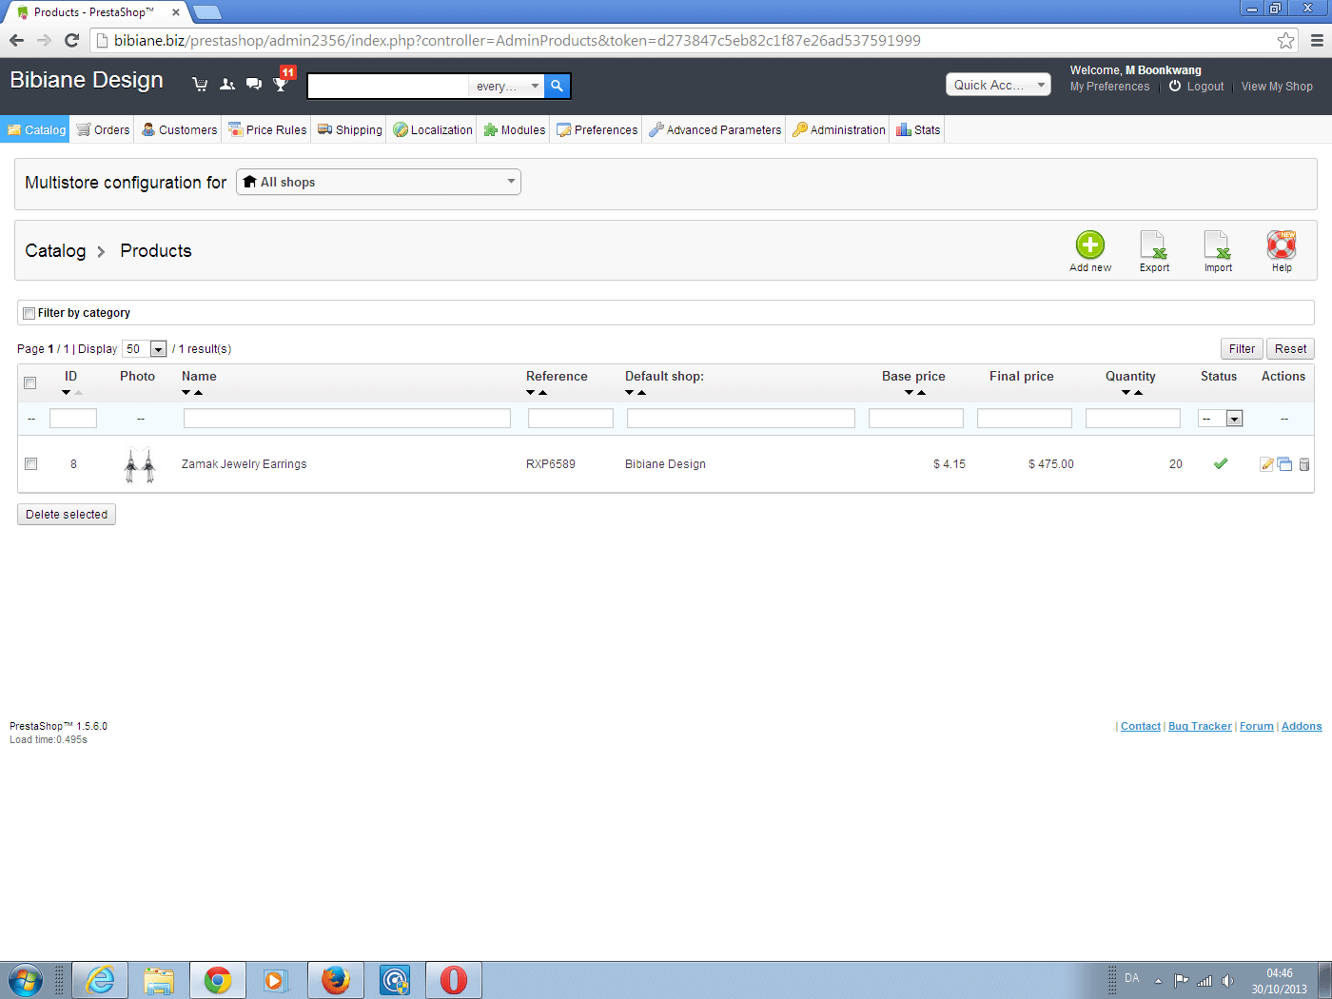Sort Quantity column ascending arrow

tap(1138, 393)
